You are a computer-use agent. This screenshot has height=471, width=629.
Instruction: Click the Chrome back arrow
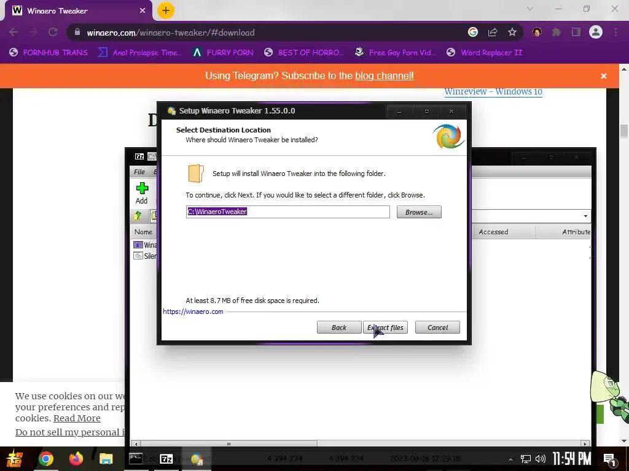[14, 32]
